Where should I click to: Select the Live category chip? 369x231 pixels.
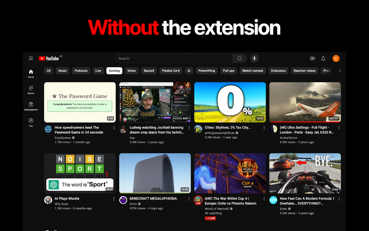click(x=98, y=71)
